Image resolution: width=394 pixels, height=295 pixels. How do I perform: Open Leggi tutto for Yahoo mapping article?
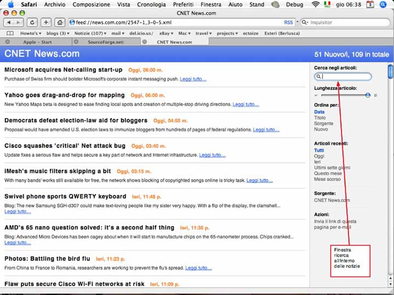point(245,104)
